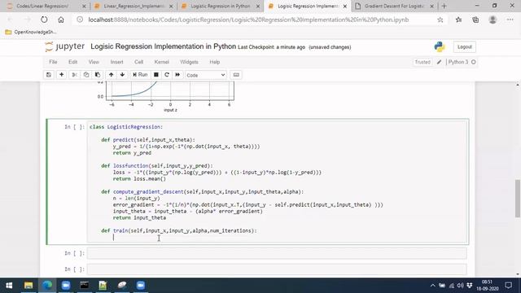Open the collections icon
The image size is (521, 293).
(x=475, y=20)
